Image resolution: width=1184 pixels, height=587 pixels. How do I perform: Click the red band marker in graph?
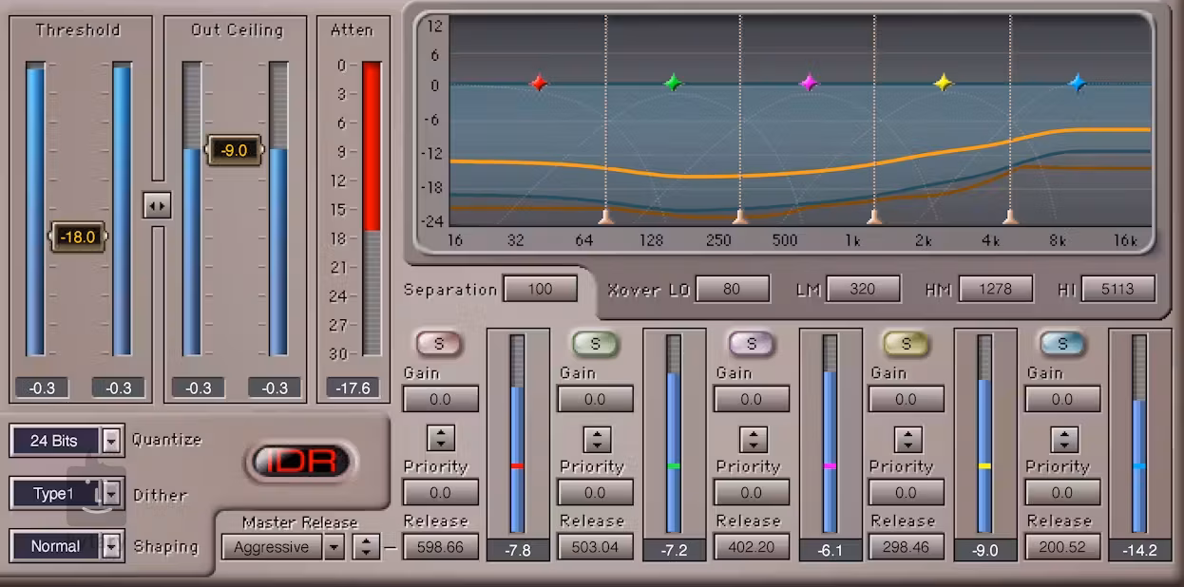[x=539, y=84]
